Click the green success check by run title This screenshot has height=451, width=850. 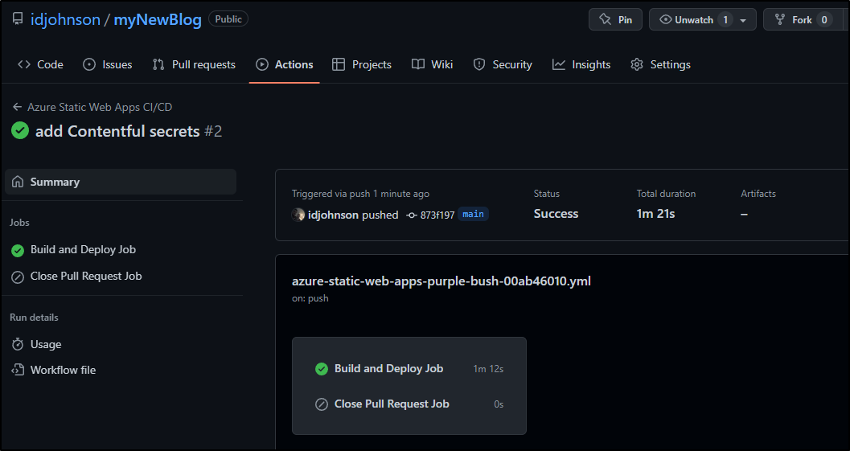click(x=20, y=131)
